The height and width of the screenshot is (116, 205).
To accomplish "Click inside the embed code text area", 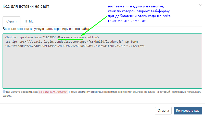I will coord(102,61).
